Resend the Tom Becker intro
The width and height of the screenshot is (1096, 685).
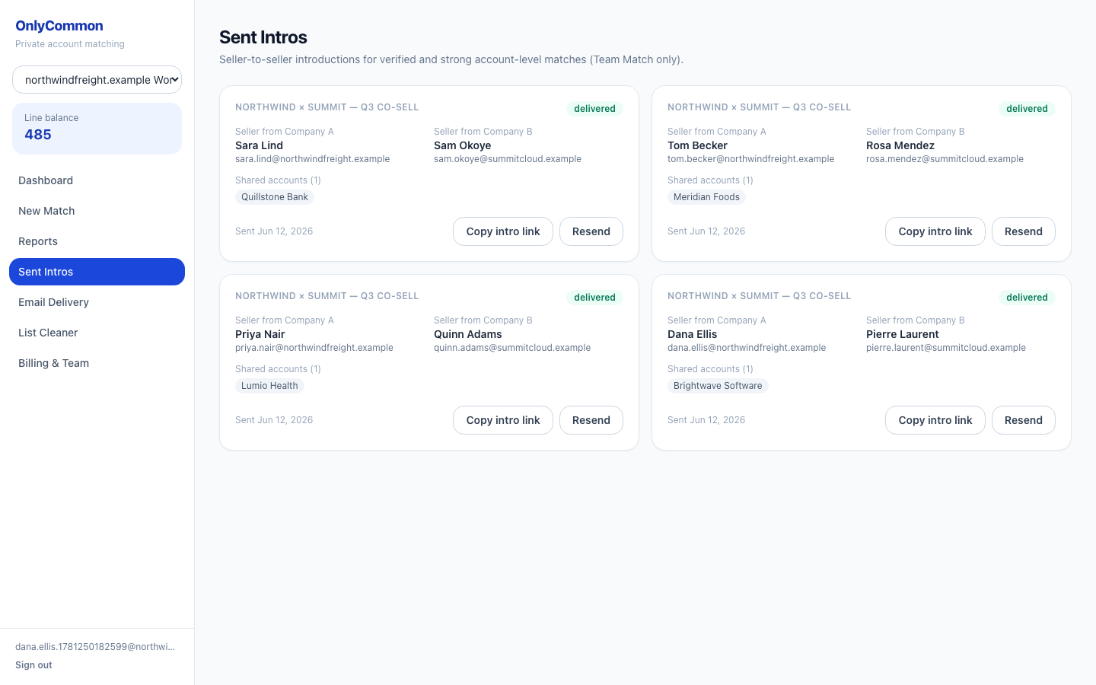coord(1024,231)
